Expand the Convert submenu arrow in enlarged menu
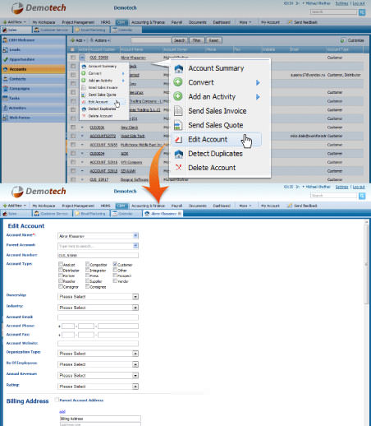The image size is (371, 426). [x=258, y=82]
